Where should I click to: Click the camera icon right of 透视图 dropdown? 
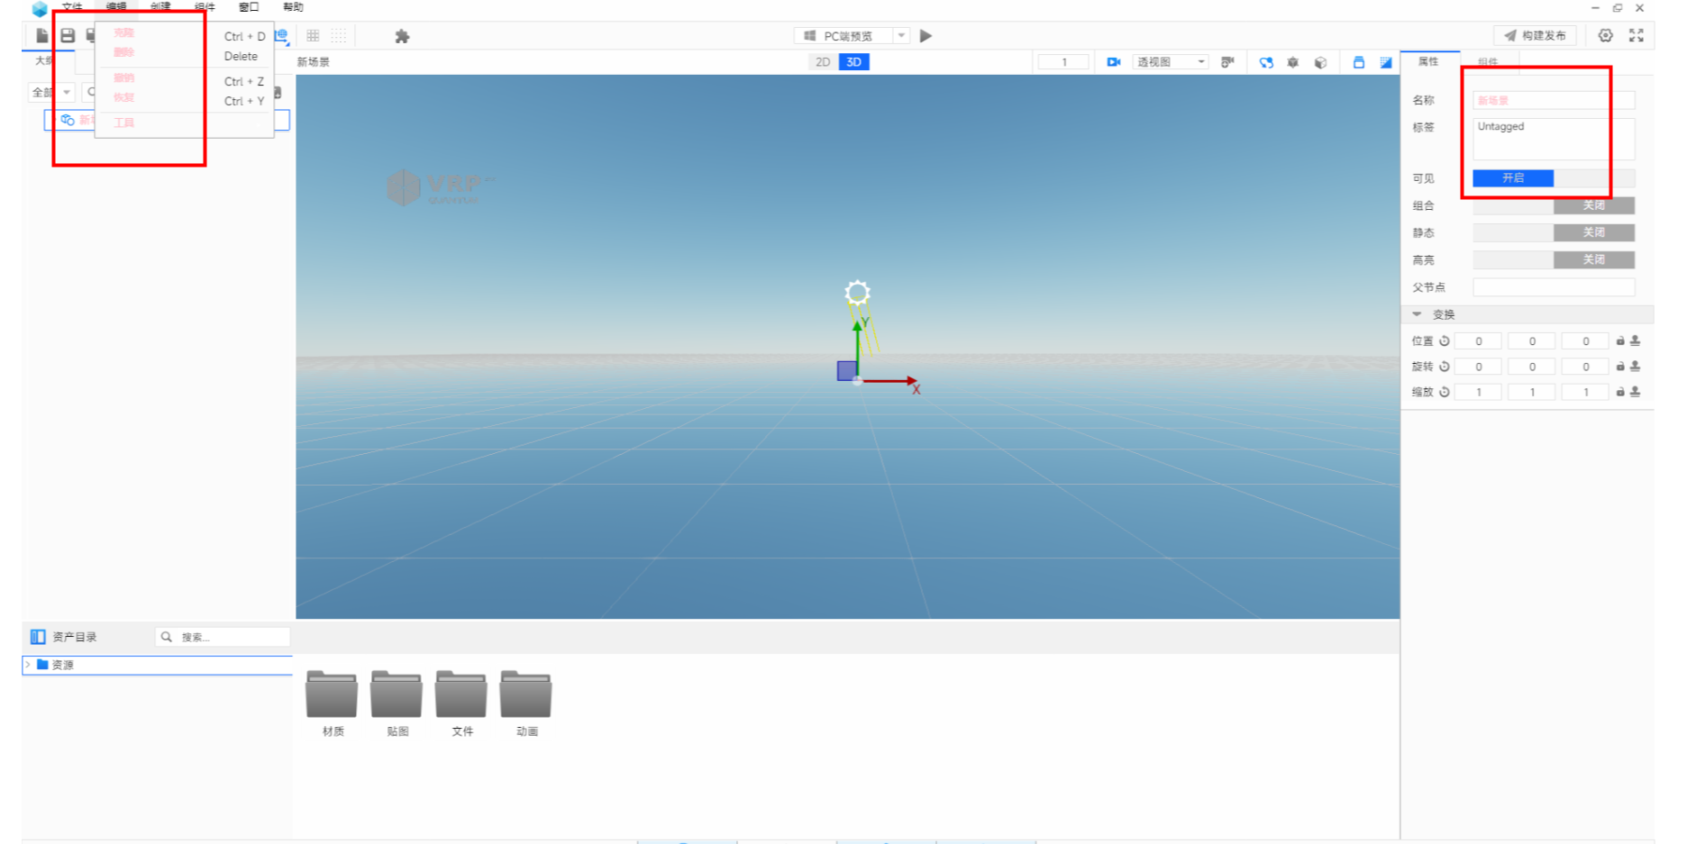coord(1226,62)
